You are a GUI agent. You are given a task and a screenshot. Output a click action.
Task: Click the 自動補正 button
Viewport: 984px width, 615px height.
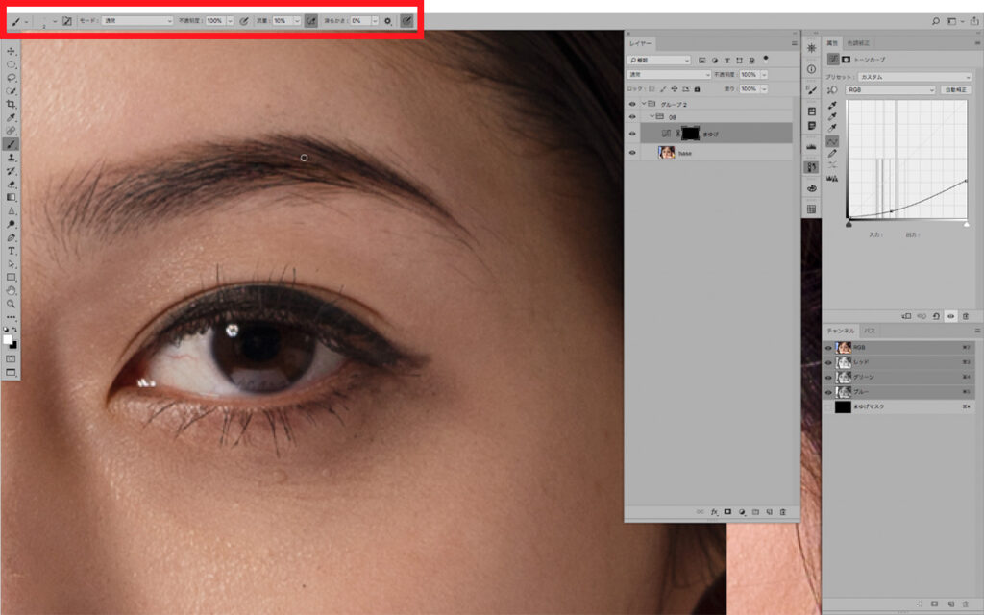[955, 89]
